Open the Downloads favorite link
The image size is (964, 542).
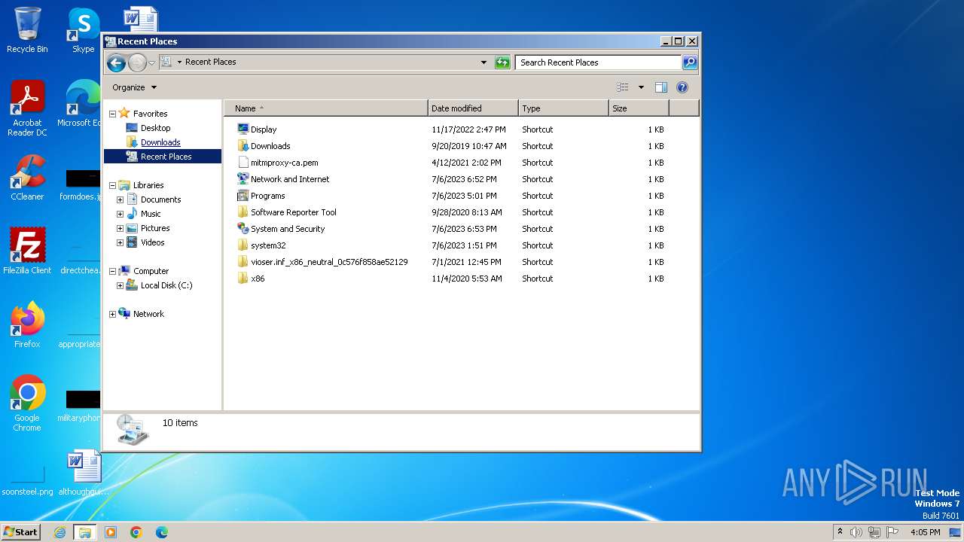[x=160, y=142]
